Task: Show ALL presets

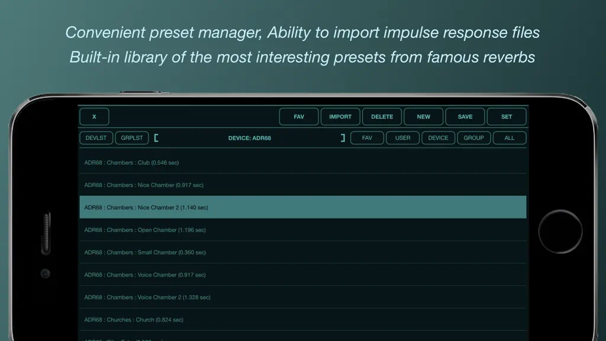Action: click(x=510, y=137)
